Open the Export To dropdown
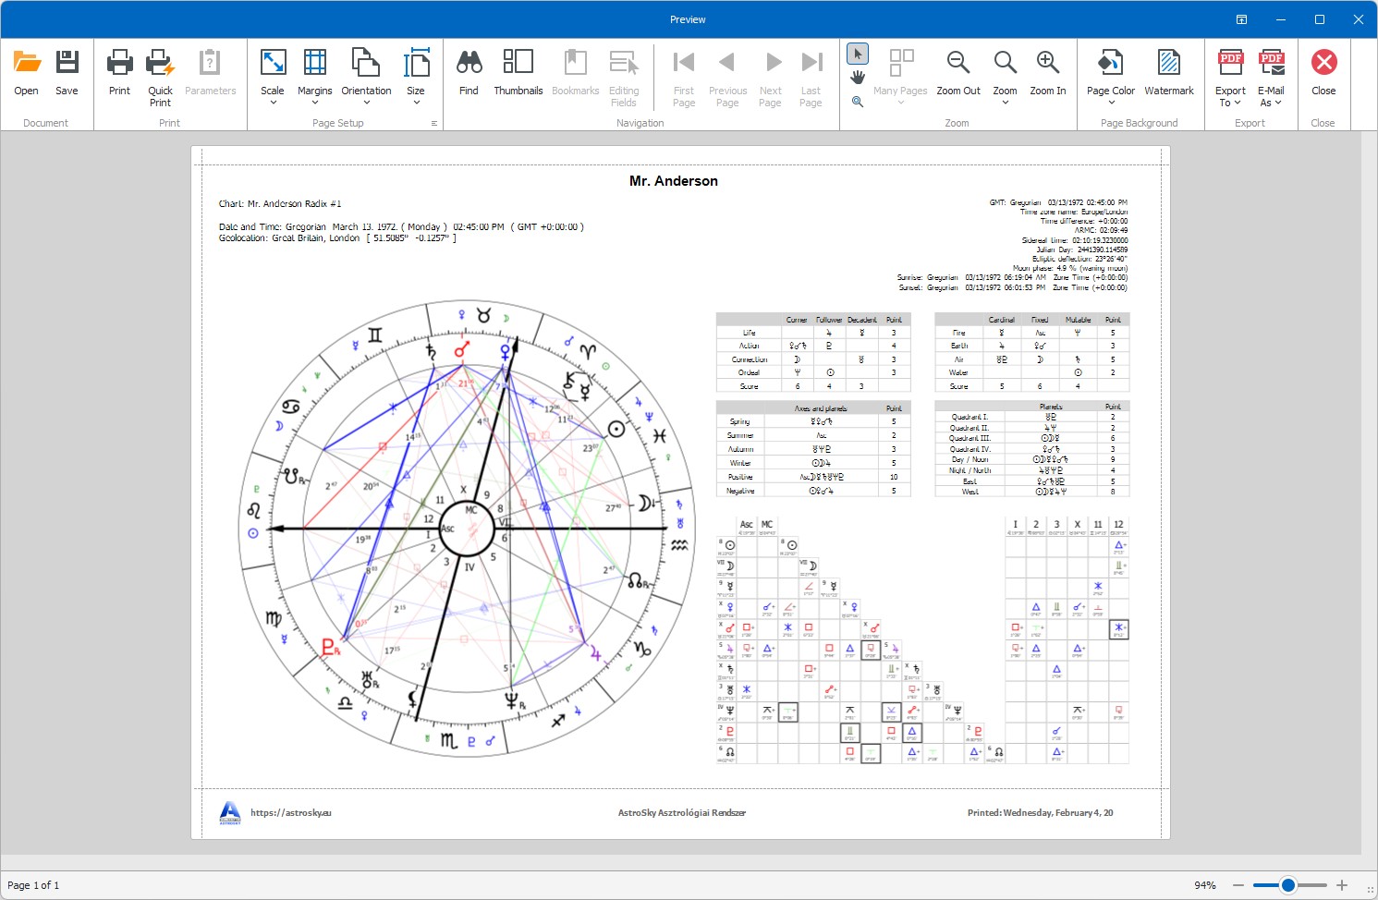Image resolution: width=1378 pixels, height=900 pixels. [x=1230, y=78]
